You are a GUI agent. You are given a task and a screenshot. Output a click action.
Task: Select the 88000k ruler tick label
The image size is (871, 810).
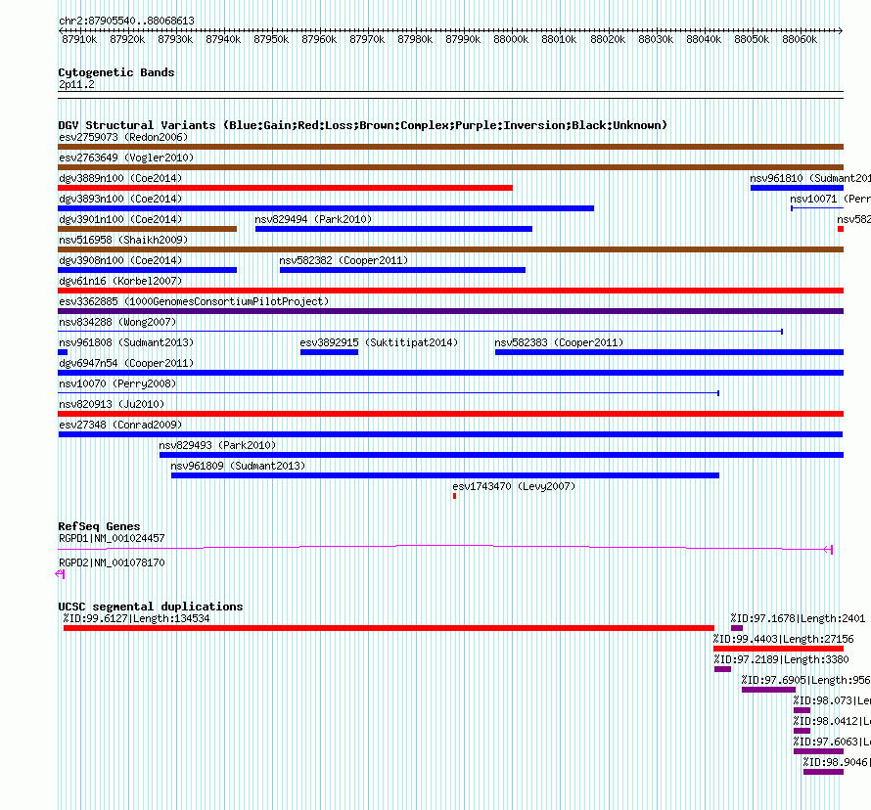tap(511, 39)
